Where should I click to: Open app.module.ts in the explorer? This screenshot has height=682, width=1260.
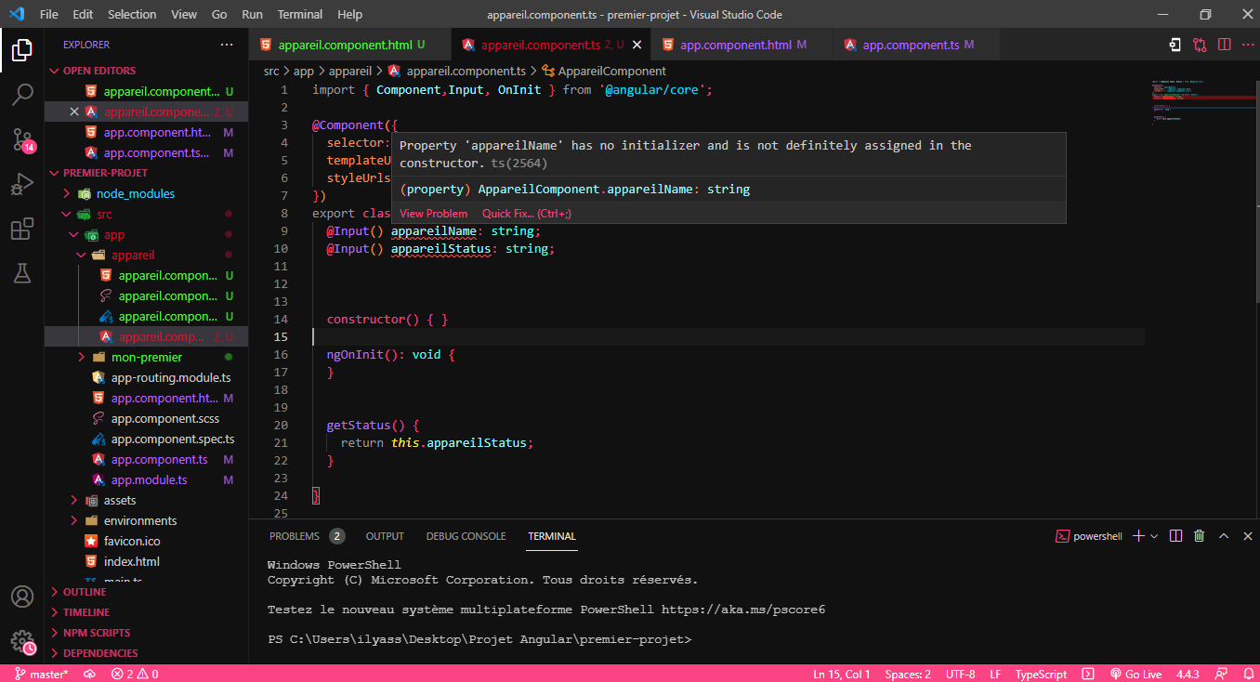(147, 479)
